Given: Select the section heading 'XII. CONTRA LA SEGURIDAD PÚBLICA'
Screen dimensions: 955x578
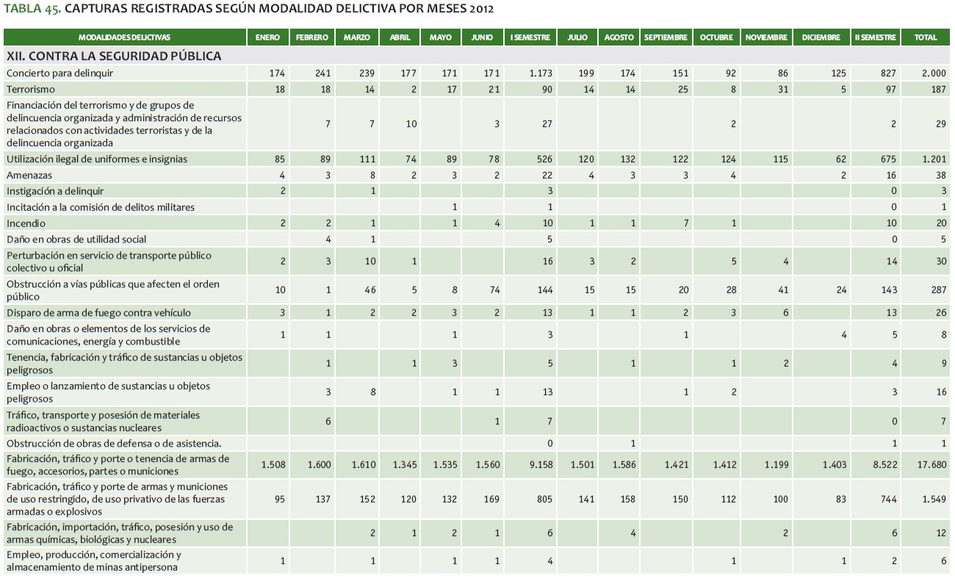Looking at the screenshot, I should pos(114,56).
